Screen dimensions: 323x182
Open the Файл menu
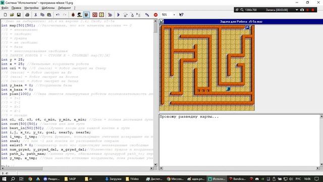tap(5, 8)
